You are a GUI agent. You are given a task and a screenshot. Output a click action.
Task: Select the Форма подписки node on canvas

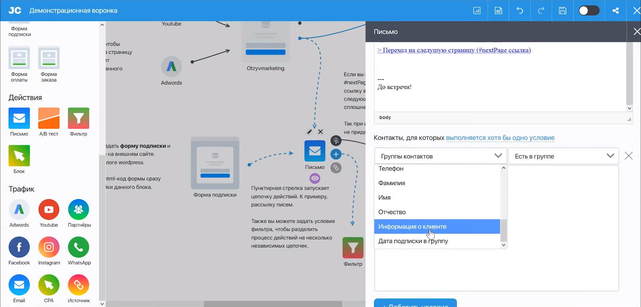215,164
